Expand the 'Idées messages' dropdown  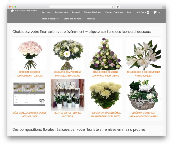(x=51, y=19)
